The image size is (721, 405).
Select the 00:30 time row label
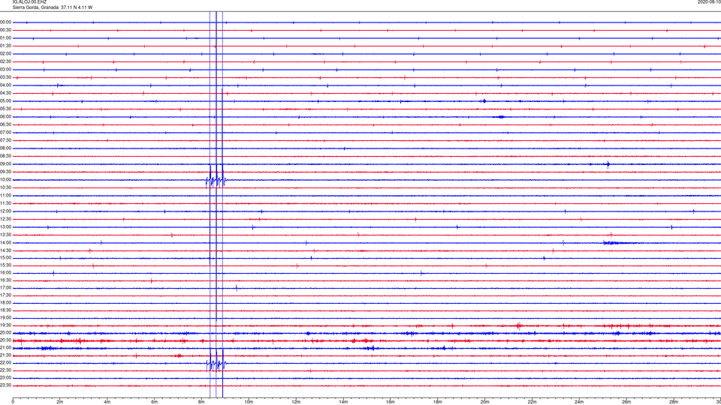[6, 30]
